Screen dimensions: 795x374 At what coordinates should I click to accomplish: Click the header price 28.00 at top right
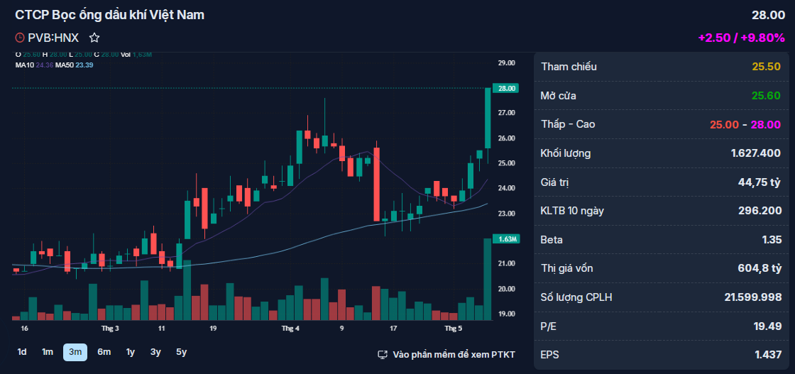(768, 15)
